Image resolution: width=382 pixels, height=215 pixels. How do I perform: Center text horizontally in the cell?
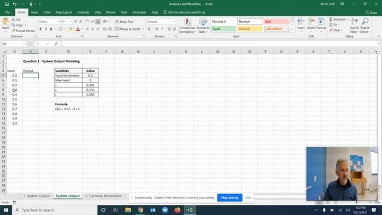(x=93, y=29)
